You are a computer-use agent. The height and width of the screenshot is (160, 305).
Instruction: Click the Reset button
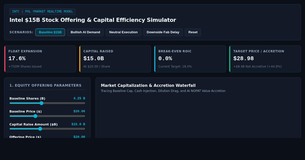(193, 32)
